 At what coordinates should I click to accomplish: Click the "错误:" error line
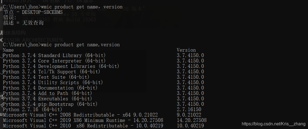click(x=10, y=18)
